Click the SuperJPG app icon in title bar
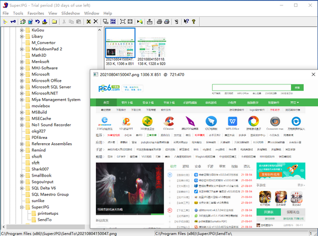Image resolution: width=318 pixels, height=236 pixels. pos(5,5)
